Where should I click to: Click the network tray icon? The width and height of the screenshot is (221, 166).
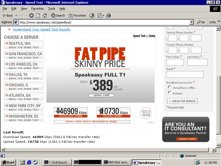(x=198, y=163)
